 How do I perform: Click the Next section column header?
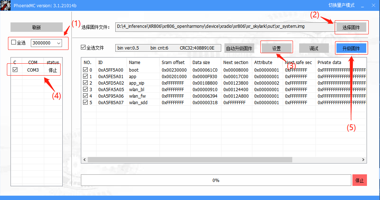236,63
